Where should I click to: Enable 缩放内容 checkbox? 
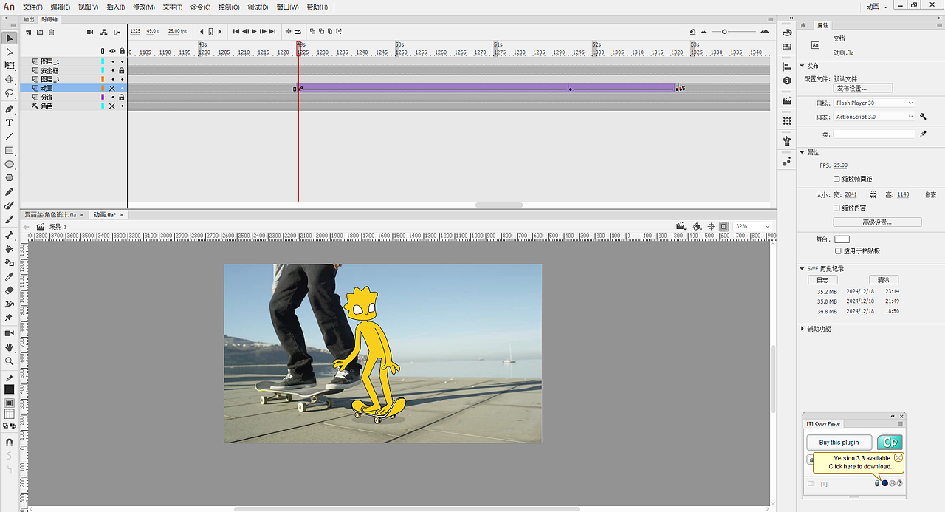pyautogui.click(x=836, y=208)
